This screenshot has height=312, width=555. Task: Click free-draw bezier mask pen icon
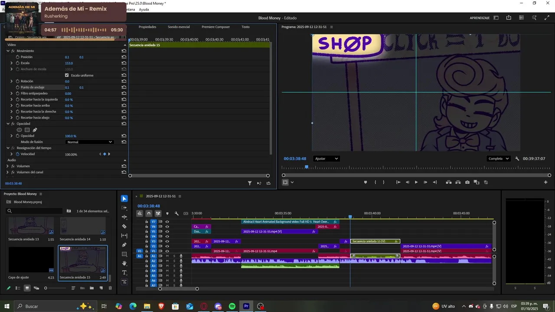(x=35, y=130)
